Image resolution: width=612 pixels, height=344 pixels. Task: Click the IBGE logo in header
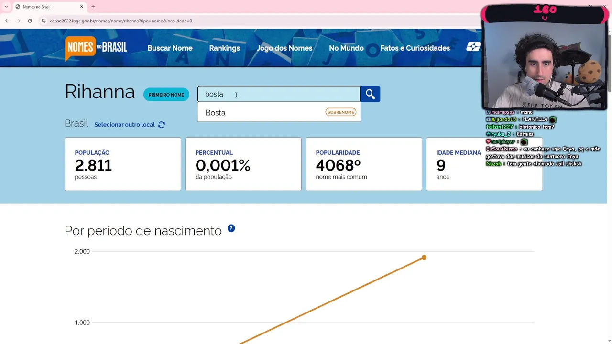pyautogui.click(x=473, y=47)
